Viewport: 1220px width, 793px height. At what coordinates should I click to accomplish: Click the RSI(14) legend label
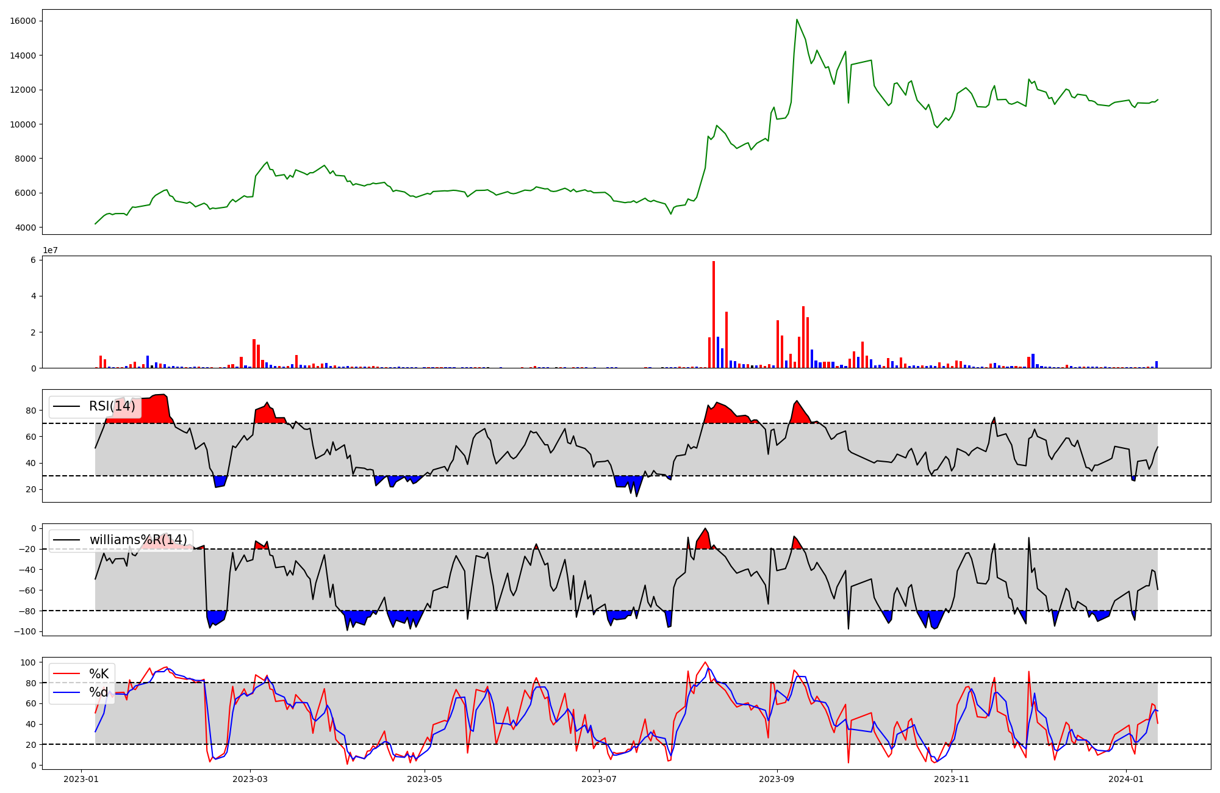[112, 406]
